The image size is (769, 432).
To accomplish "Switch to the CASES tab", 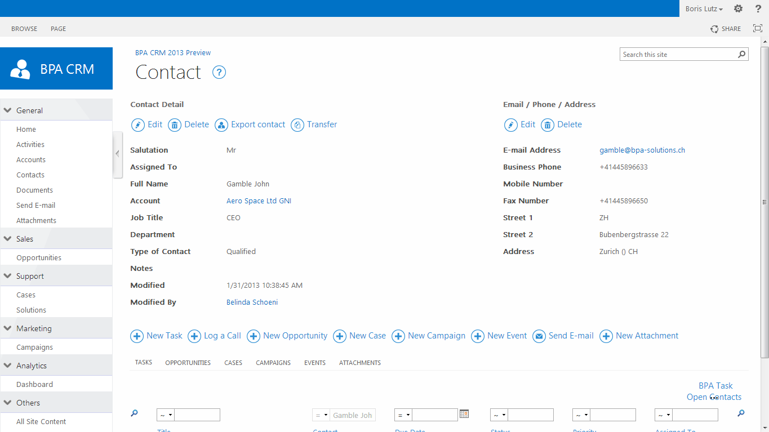I will point(233,363).
